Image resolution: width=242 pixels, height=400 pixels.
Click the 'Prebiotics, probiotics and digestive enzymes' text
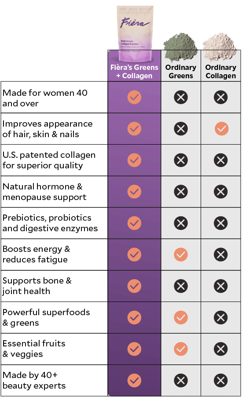pyautogui.click(x=50, y=223)
